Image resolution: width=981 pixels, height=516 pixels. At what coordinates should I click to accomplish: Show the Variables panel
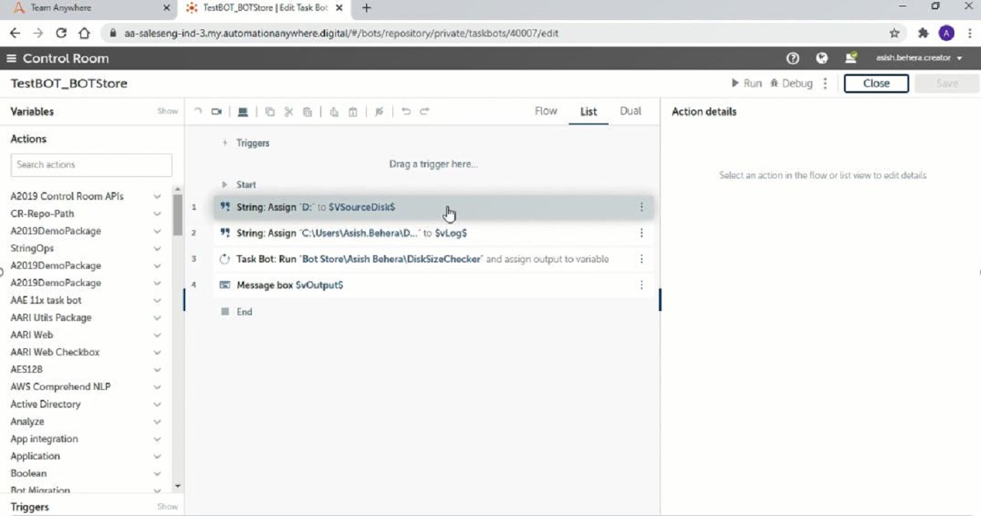(x=168, y=112)
